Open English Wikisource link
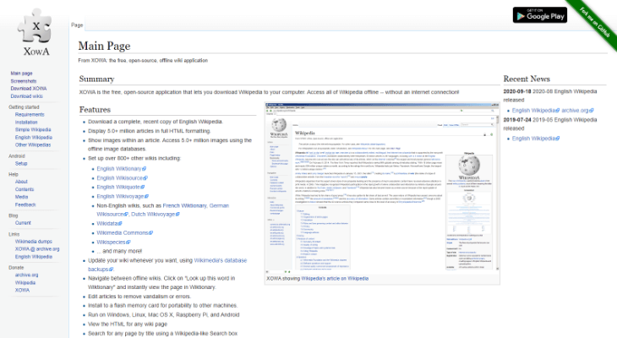 point(123,177)
